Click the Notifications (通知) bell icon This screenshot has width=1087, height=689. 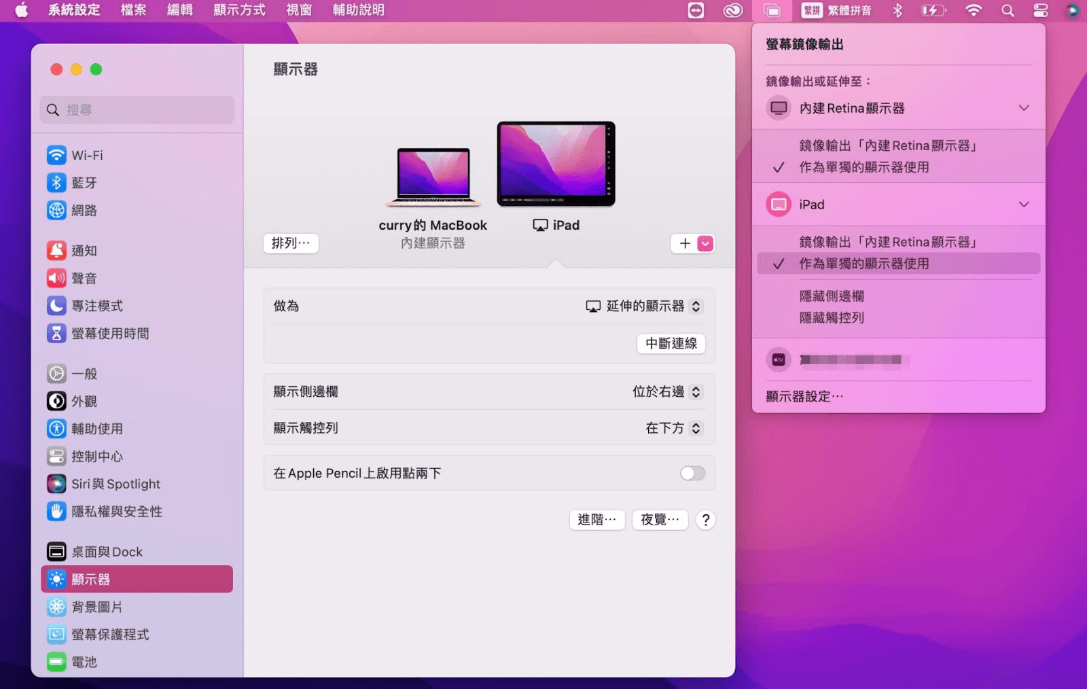click(56, 251)
